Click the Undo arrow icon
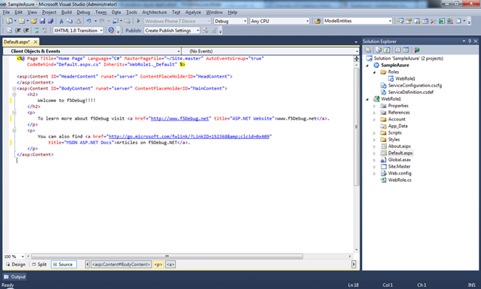This screenshot has width=481, height=289. pyautogui.click(x=89, y=21)
